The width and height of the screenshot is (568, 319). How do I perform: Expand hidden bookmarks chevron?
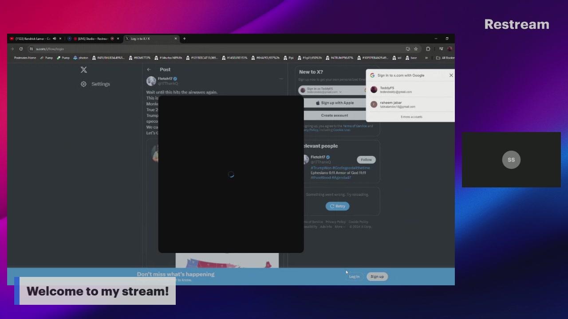(426, 58)
